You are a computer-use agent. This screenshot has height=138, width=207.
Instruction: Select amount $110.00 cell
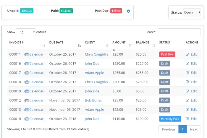pyautogui.click(x=119, y=119)
